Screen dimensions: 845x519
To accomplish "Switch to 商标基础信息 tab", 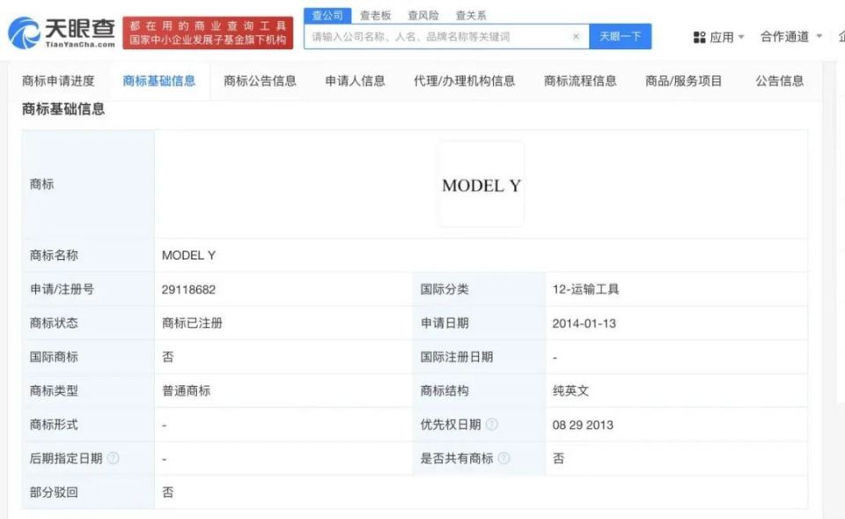I will point(159,81).
